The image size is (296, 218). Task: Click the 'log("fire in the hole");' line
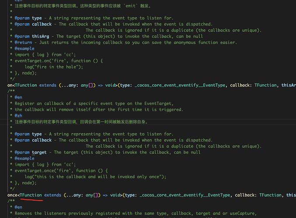(x=54, y=67)
